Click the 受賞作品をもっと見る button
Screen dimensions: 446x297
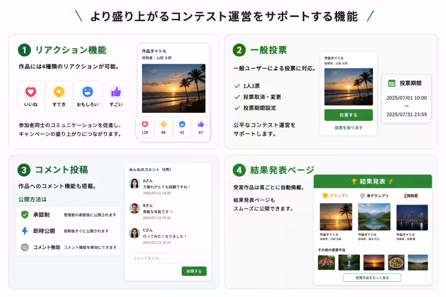pyautogui.click(x=372, y=278)
